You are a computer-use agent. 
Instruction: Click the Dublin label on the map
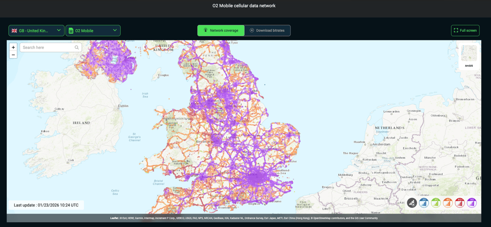pos(123,106)
